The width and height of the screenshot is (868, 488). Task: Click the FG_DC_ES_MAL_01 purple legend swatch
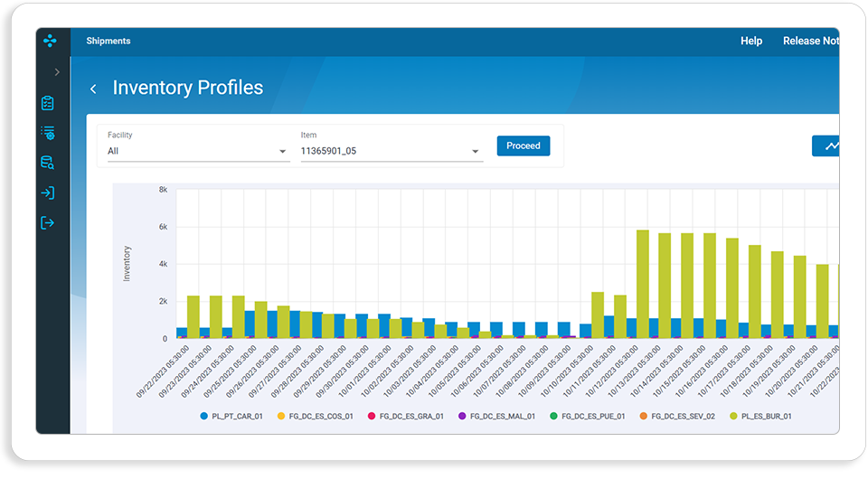coord(462,416)
